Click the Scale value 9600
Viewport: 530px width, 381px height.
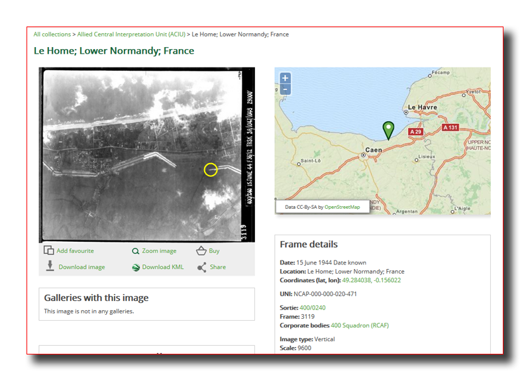pyautogui.click(x=304, y=349)
